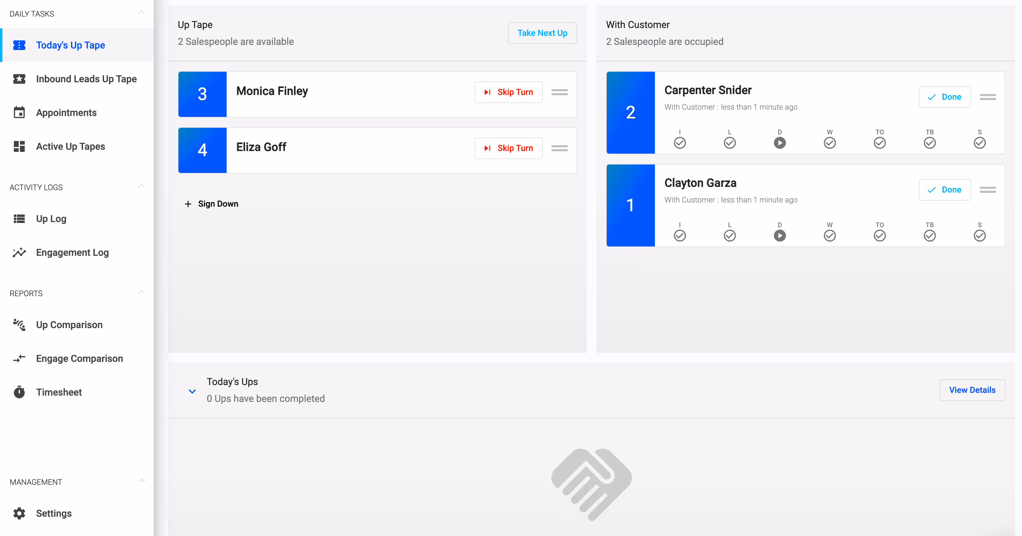The width and height of the screenshot is (1022, 536).
Task: Toggle Clayton Garza's TB step checkmark
Action: [x=929, y=236]
